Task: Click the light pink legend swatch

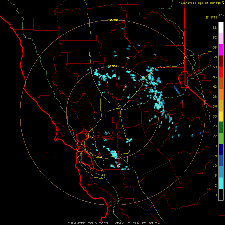Action: (x=221, y=38)
